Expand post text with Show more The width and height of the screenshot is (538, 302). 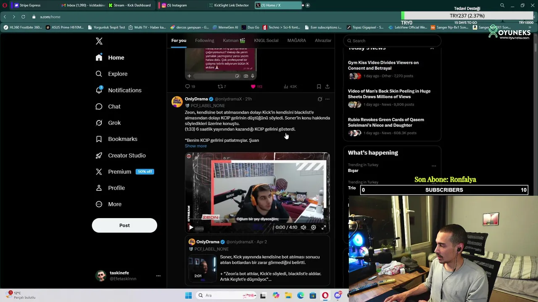pyautogui.click(x=196, y=146)
